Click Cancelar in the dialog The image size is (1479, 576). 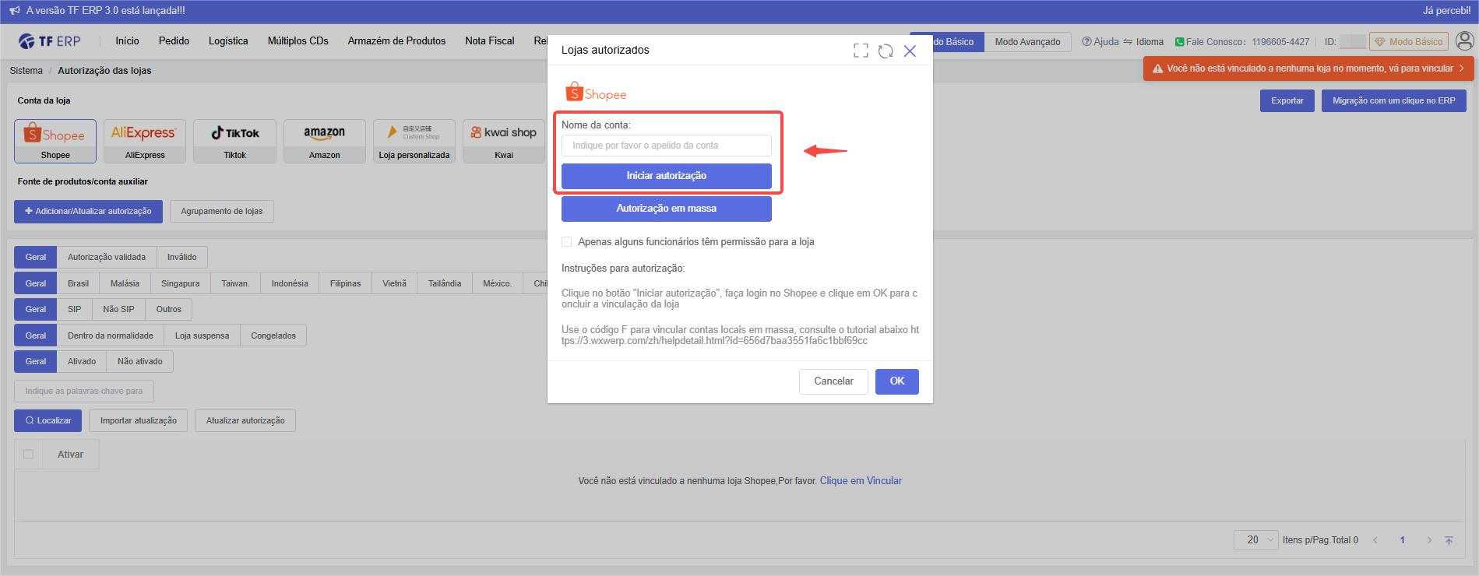tap(833, 381)
